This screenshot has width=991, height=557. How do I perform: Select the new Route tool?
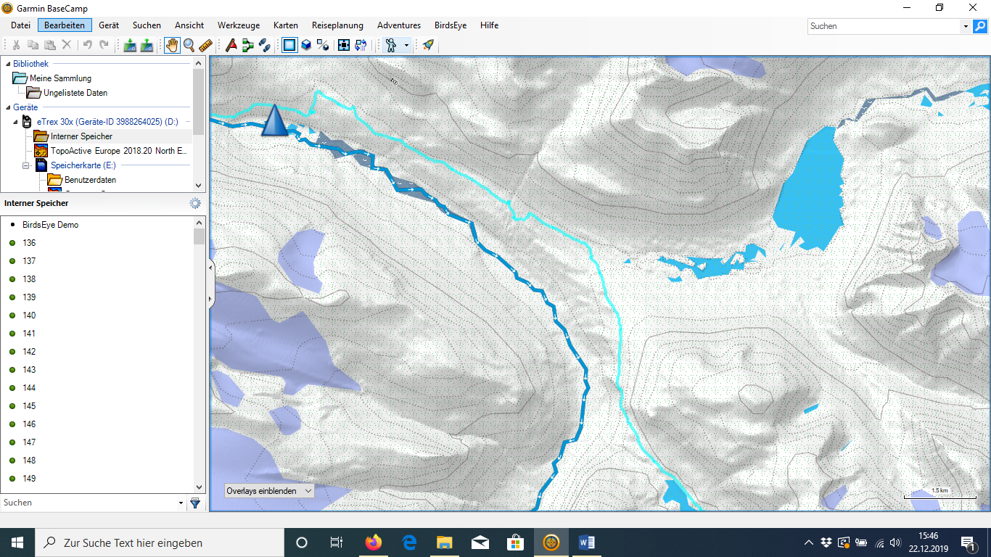[248, 45]
